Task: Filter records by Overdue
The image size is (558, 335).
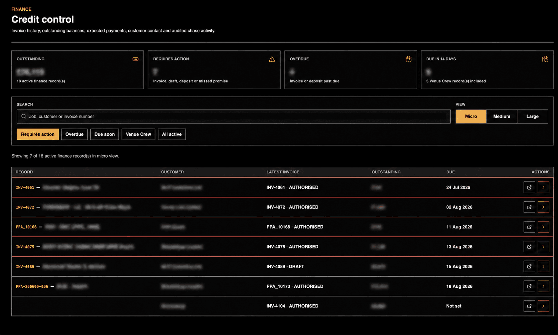Action: click(x=74, y=134)
